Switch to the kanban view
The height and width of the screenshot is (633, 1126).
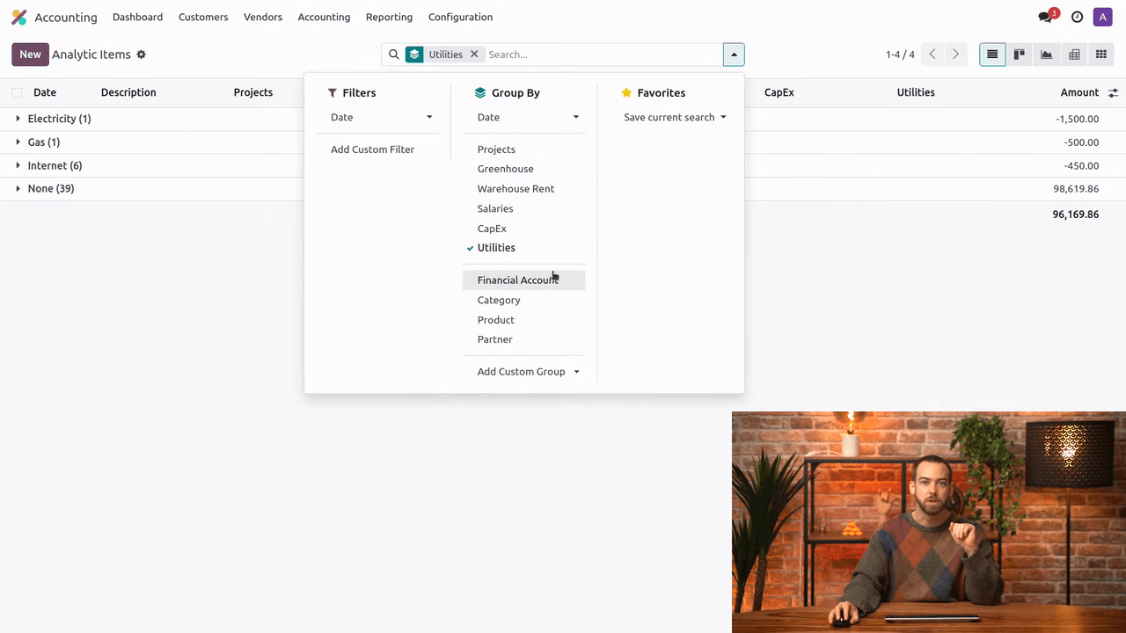tap(1020, 55)
